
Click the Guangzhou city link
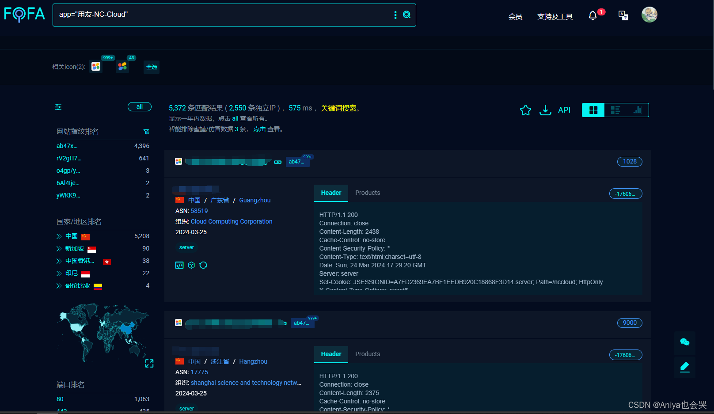255,200
